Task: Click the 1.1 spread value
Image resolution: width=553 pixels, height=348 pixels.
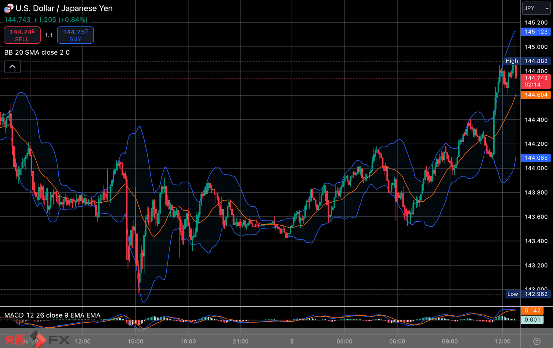Action: [49, 35]
